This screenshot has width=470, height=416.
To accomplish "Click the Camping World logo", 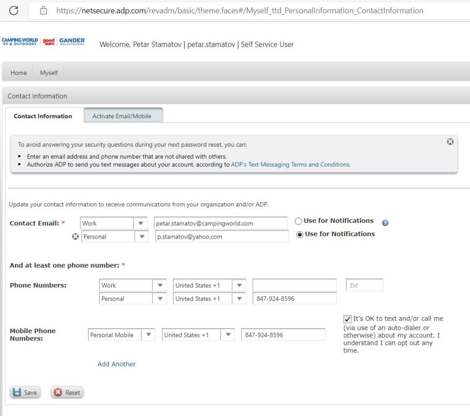I will tap(20, 42).
